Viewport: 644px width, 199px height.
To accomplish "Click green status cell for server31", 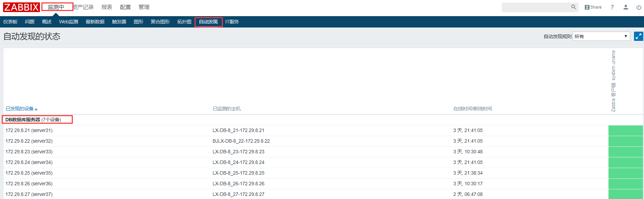I will 625,131.
